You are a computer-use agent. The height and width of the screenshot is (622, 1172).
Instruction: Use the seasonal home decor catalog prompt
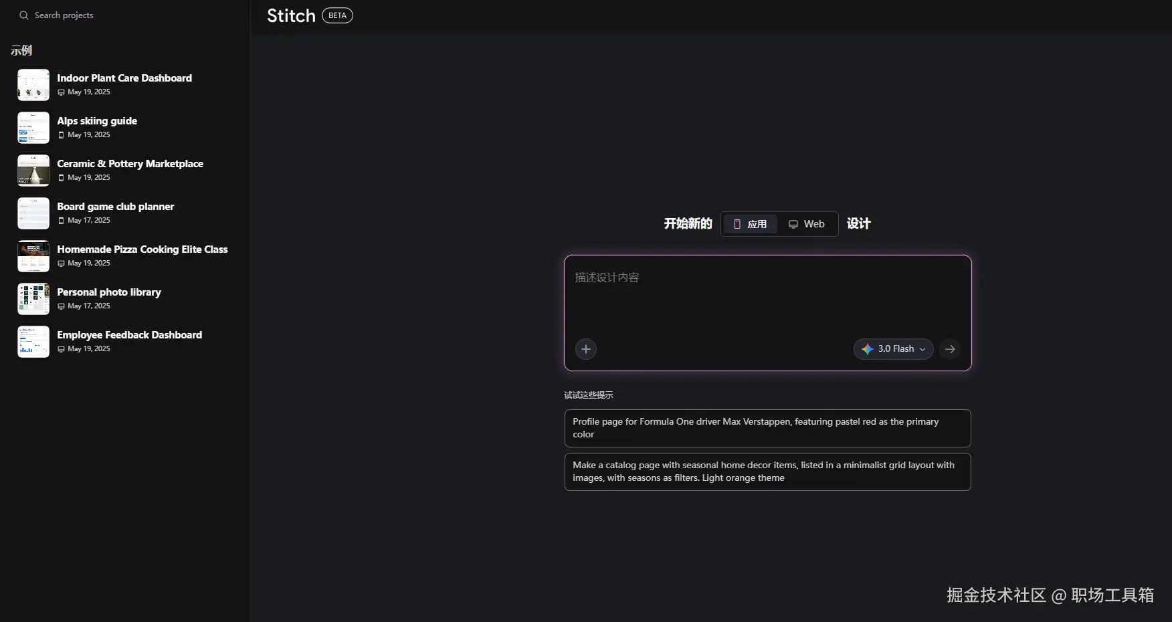click(x=767, y=472)
